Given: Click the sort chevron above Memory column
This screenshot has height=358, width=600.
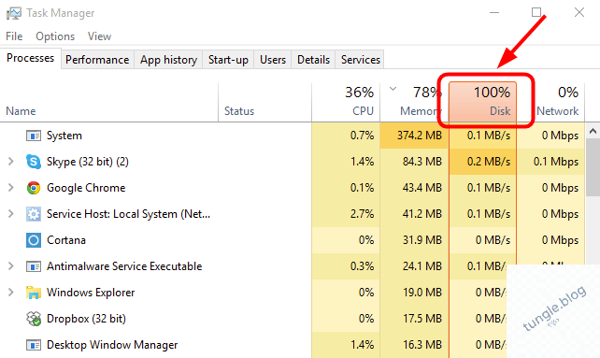Looking at the screenshot, I should 393,89.
